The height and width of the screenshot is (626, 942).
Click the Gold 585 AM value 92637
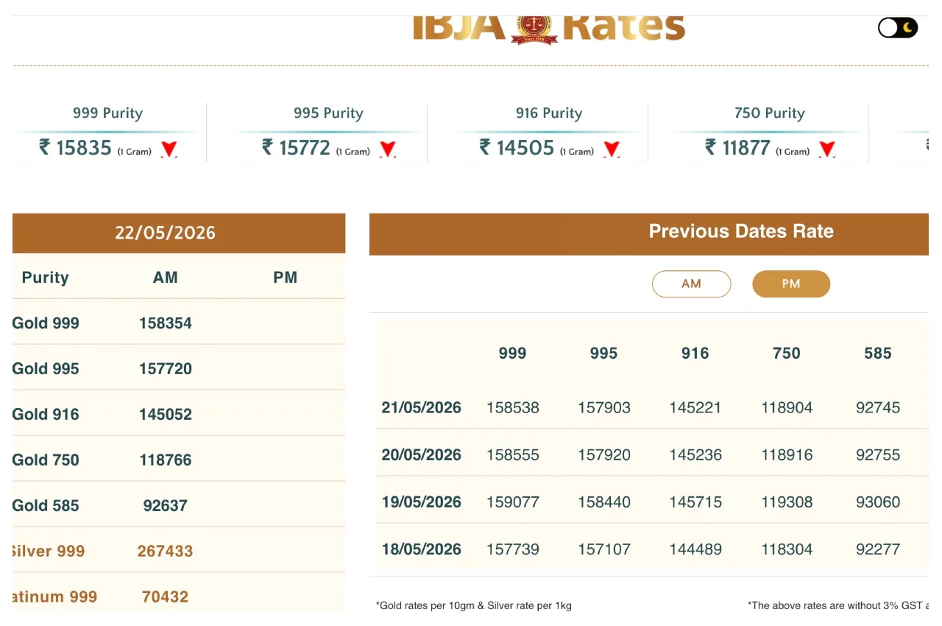pos(166,506)
